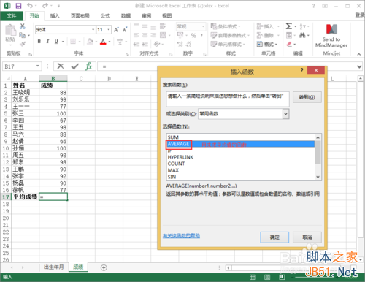Switch to the 插入 ribbon tab
Viewport: 365px width, 282px height.
coord(55,16)
